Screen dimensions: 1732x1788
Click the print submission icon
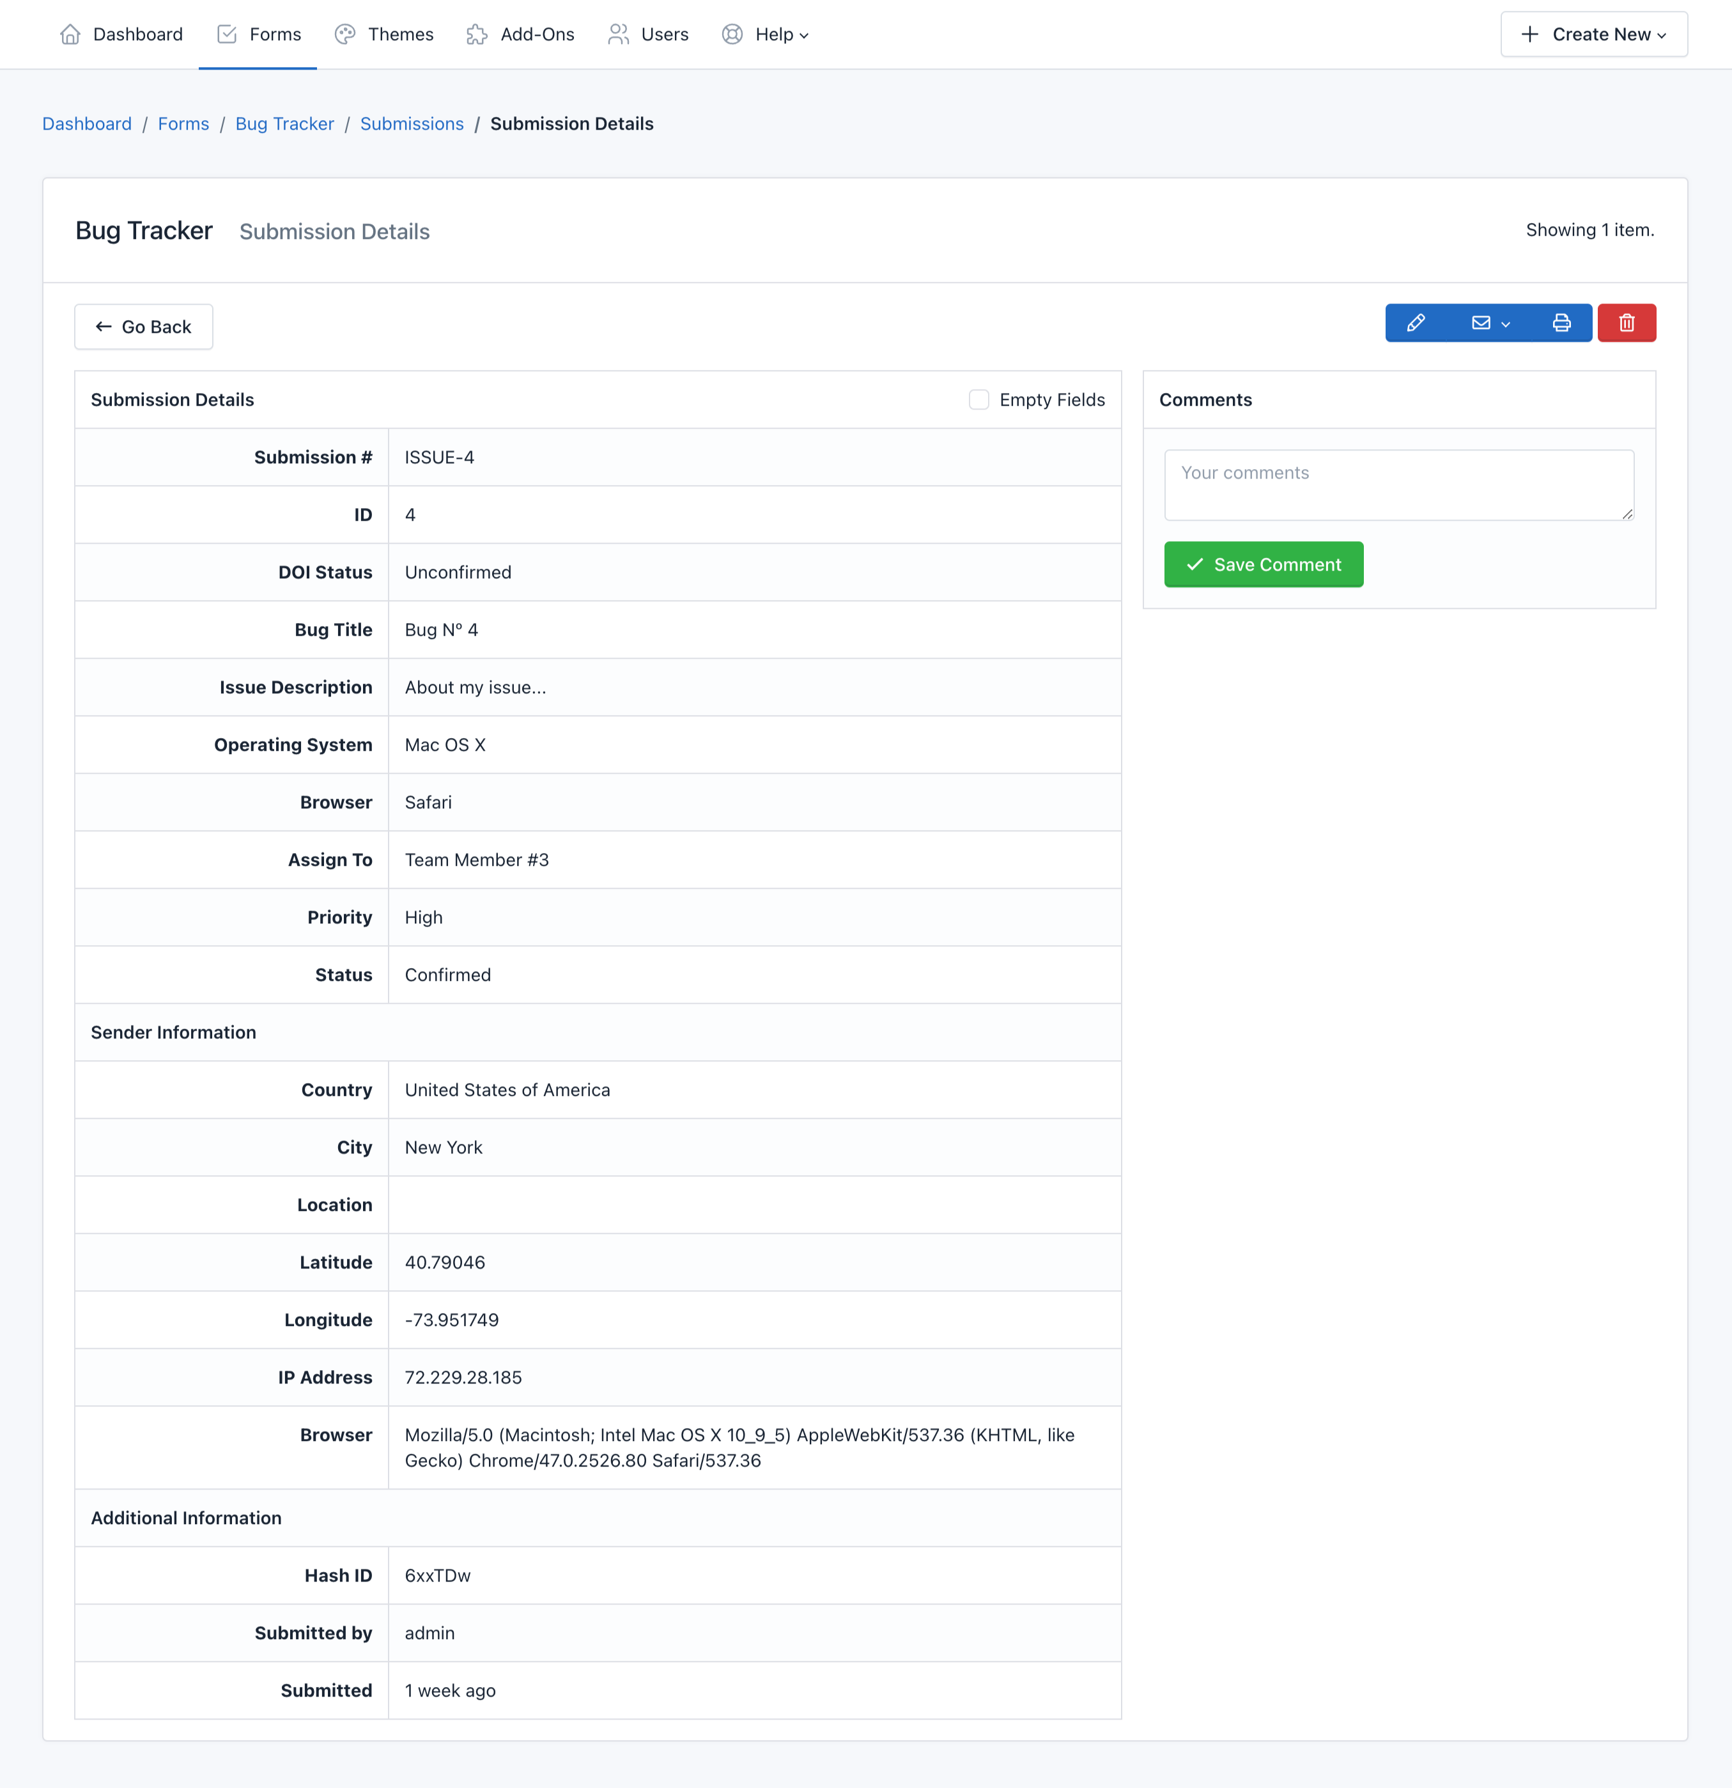coord(1561,323)
